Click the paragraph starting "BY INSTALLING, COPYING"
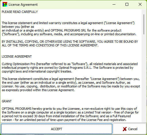 [x=70, y=43]
